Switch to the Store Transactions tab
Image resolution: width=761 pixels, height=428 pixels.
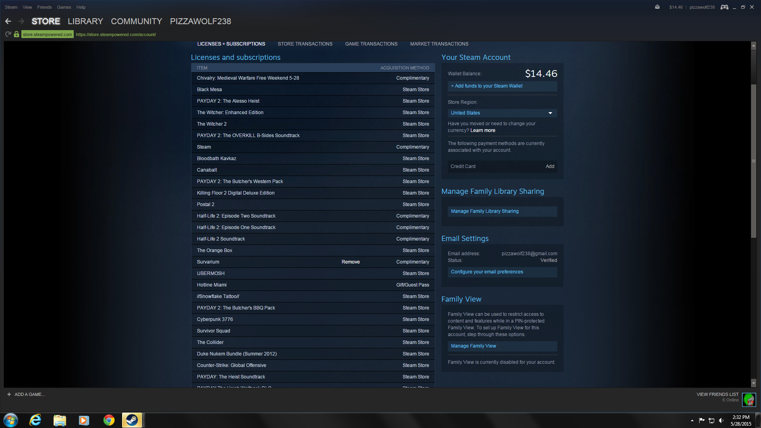click(305, 44)
